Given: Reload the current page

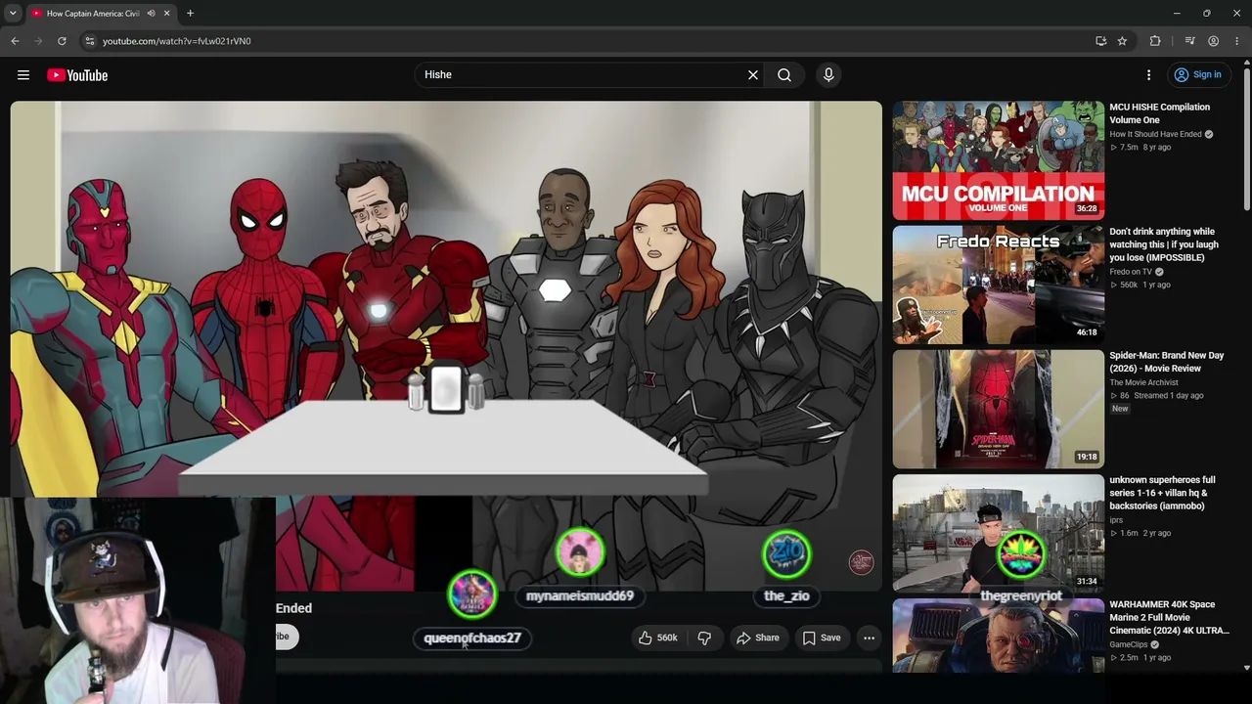Looking at the screenshot, I should [62, 41].
